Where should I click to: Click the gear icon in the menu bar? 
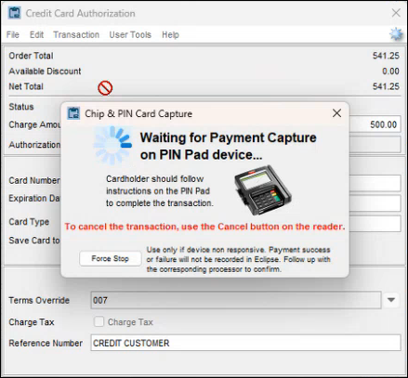396,34
